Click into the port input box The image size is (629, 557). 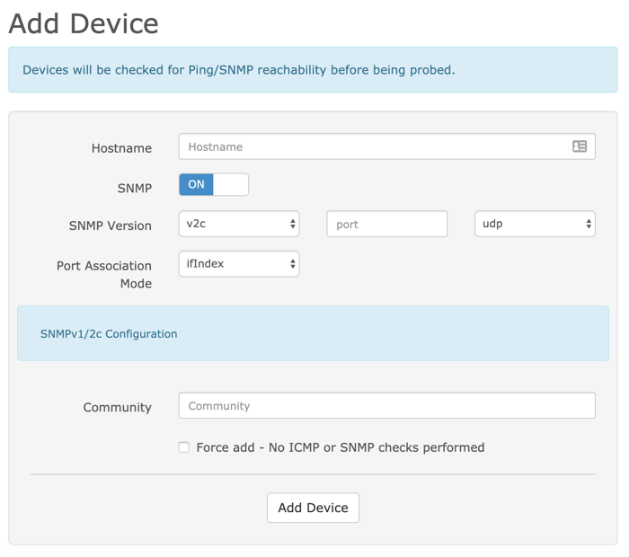pos(386,224)
